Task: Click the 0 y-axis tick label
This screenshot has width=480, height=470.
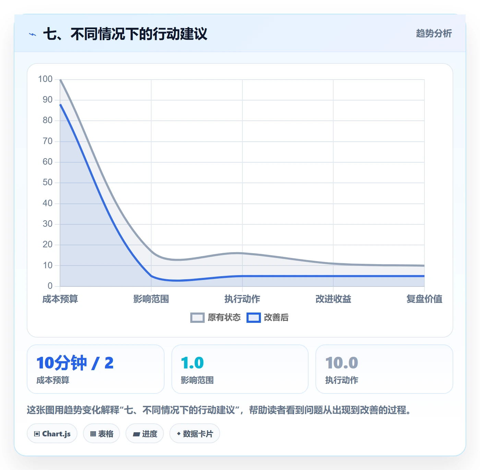Action: point(50,286)
